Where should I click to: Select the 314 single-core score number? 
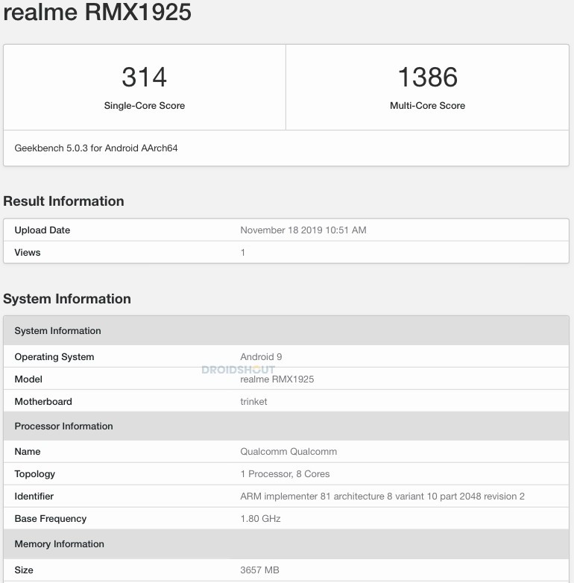(x=144, y=78)
